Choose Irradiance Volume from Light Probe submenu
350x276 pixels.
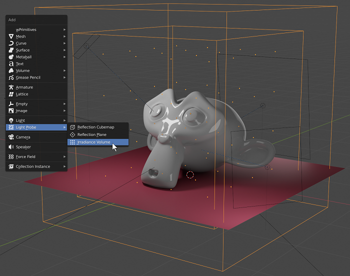click(93, 142)
